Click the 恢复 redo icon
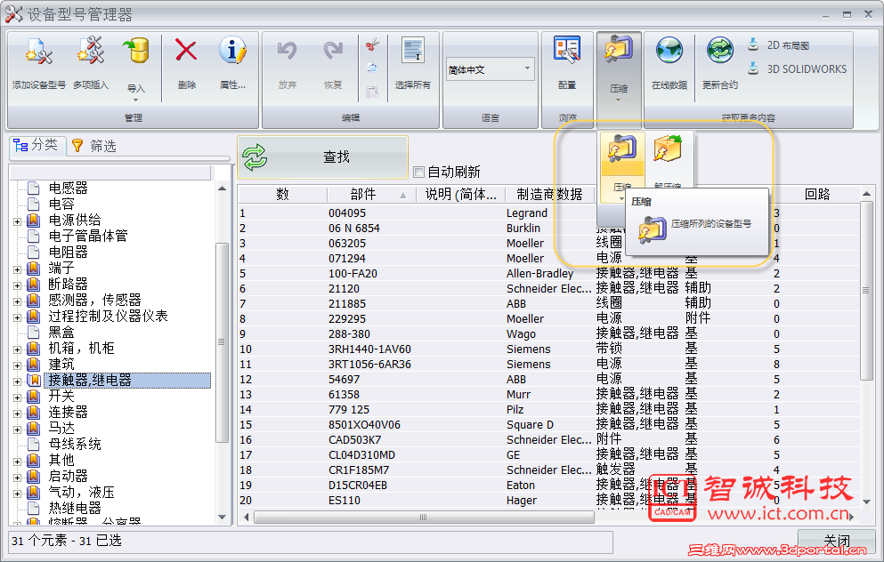884x562 pixels. tap(333, 52)
